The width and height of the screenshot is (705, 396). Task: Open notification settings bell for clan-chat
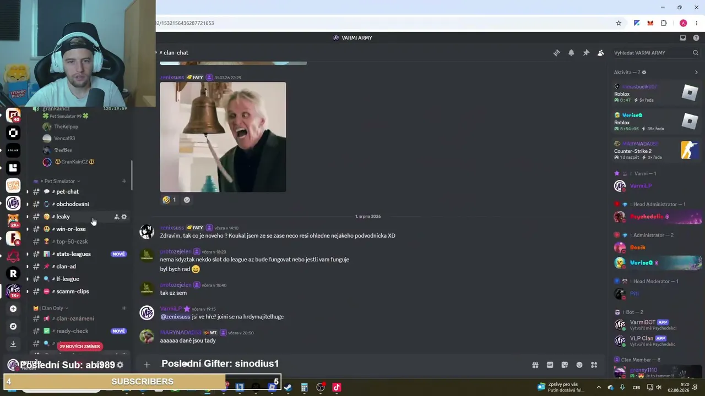click(571, 53)
